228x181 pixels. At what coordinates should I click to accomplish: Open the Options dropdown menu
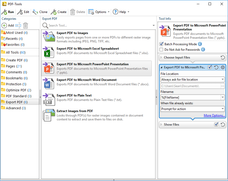[x=99, y=12]
